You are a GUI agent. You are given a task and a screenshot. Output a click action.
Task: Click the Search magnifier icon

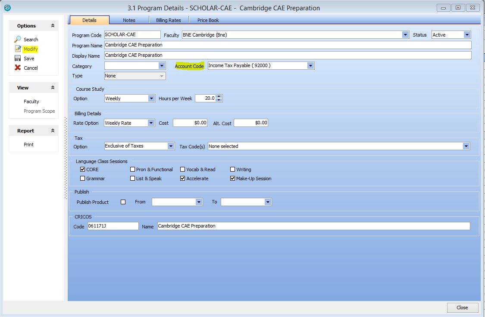[x=19, y=39]
